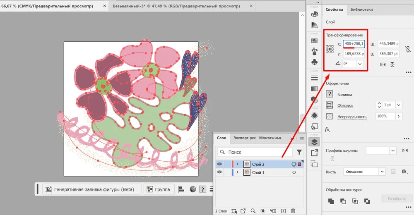This screenshot has height=215, width=414.
Task: Switch to the Библиотеки tab
Action: pyautogui.click(x=361, y=9)
